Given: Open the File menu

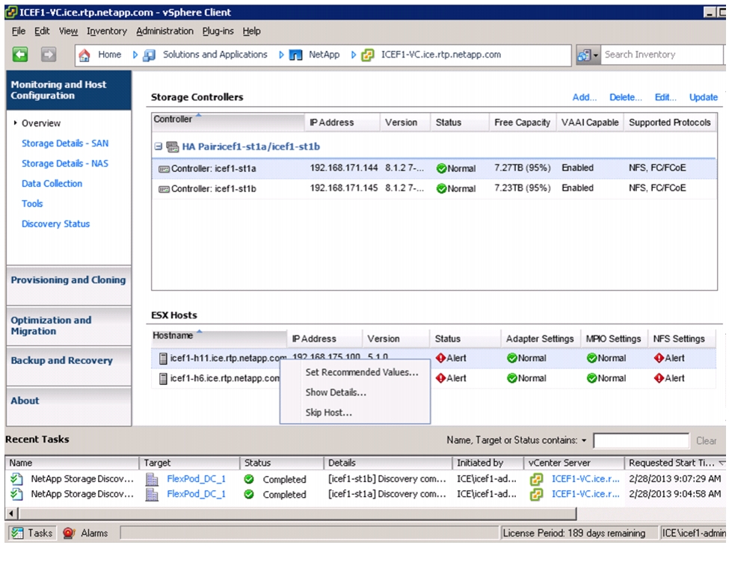Looking at the screenshot, I should [x=19, y=31].
